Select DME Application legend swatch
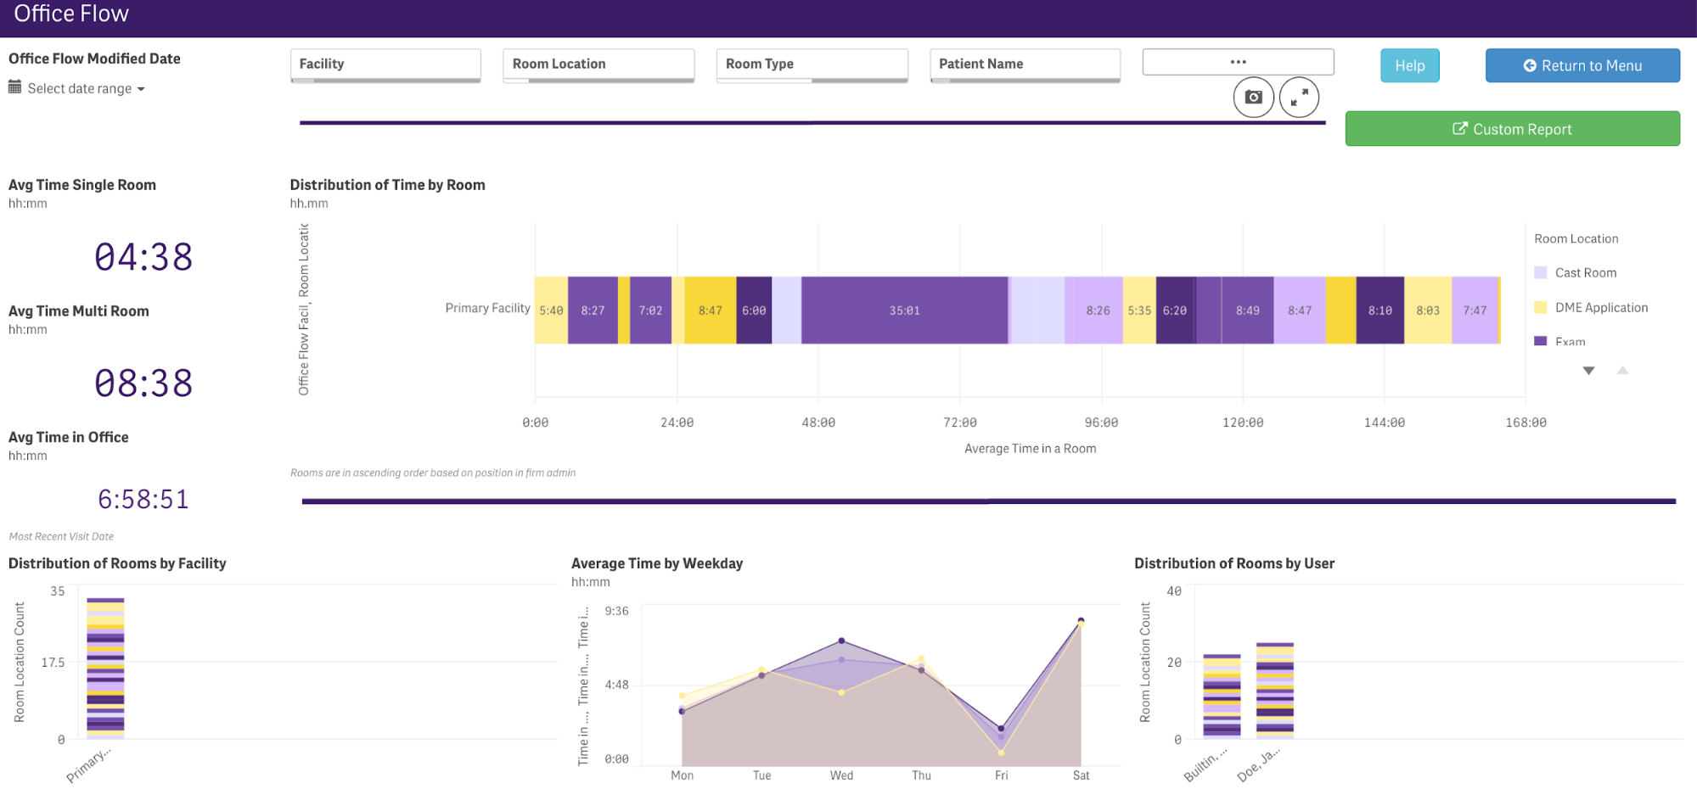Image resolution: width=1697 pixels, height=789 pixels. pos(1540,307)
